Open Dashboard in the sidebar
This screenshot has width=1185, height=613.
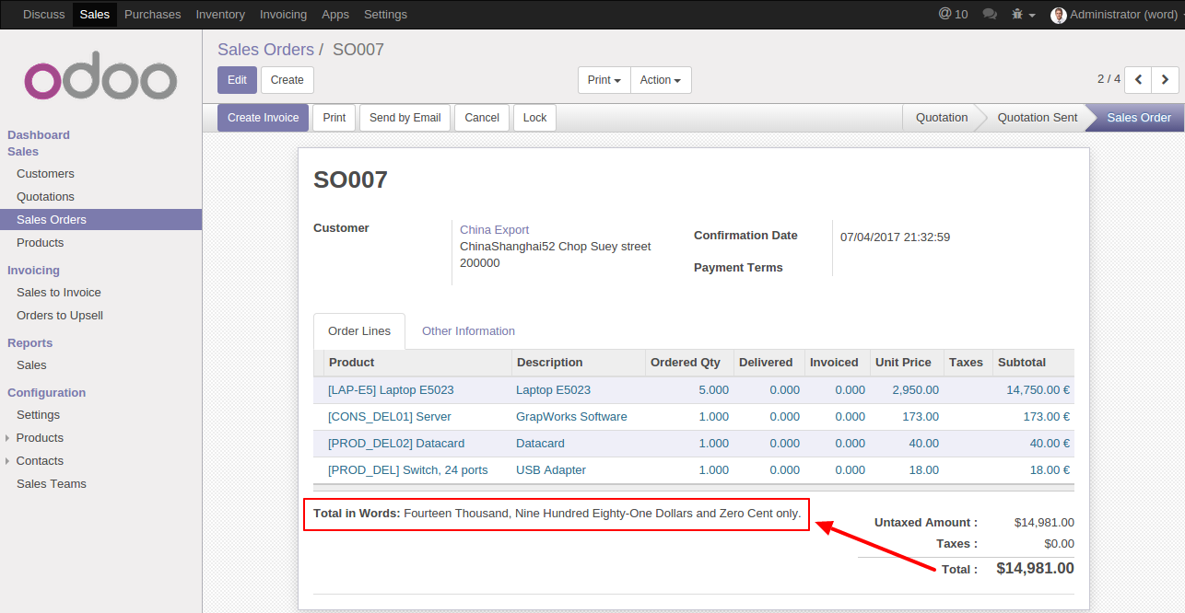click(x=39, y=135)
